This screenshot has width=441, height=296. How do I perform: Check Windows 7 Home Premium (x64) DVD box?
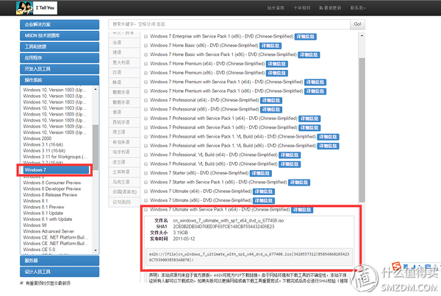pos(146,63)
